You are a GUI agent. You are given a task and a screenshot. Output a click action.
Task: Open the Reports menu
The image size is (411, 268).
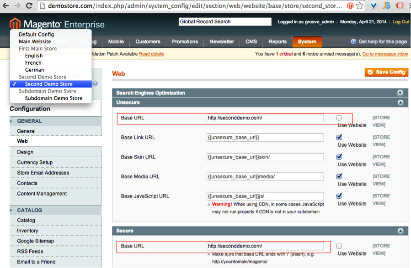278,42
